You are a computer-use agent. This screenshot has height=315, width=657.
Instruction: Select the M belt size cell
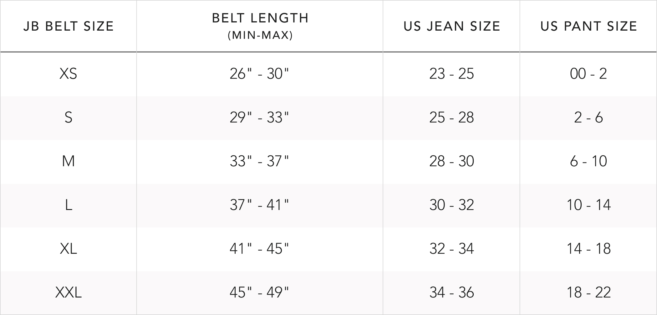[x=68, y=161]
